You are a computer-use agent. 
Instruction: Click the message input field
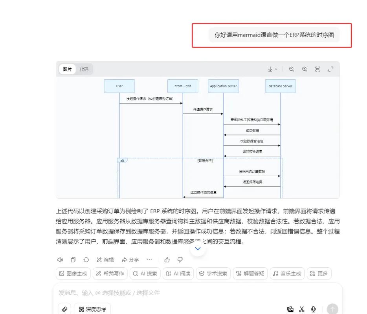coord(157,292)
